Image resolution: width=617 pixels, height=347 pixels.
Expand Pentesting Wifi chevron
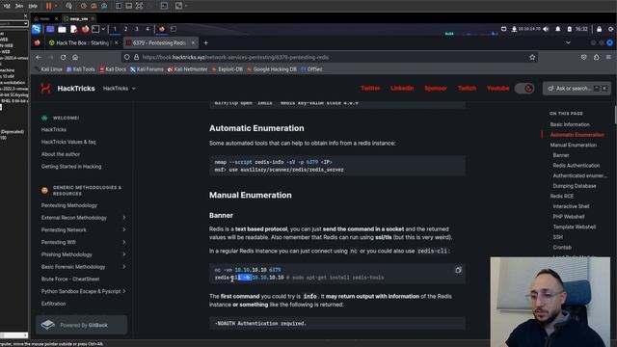(124, 242)
